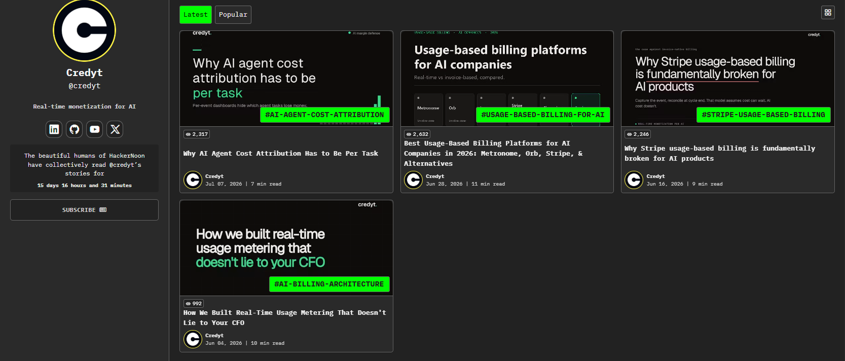Open Credyt's GitHub icon link
The width and height of the screenshot is (845, 361).
tap(74, 129)
